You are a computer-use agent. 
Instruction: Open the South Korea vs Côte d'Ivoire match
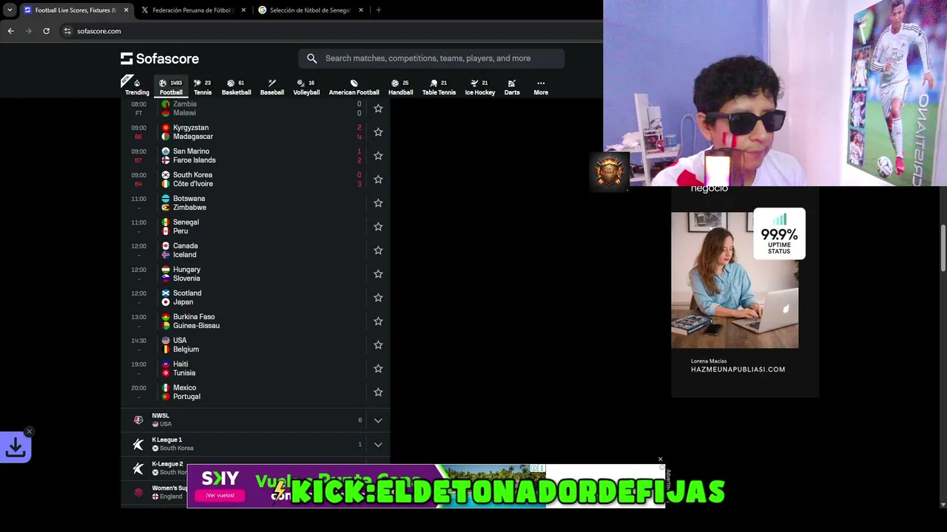[255, 180]
